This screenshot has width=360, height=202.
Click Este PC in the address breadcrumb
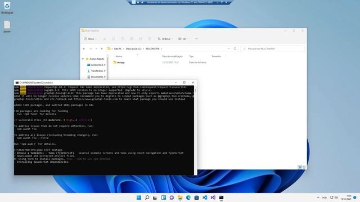point(118,49)
